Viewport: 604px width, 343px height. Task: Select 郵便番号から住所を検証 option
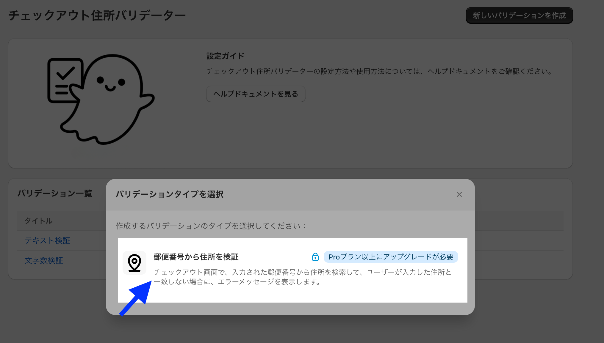(x=292, y=270)
